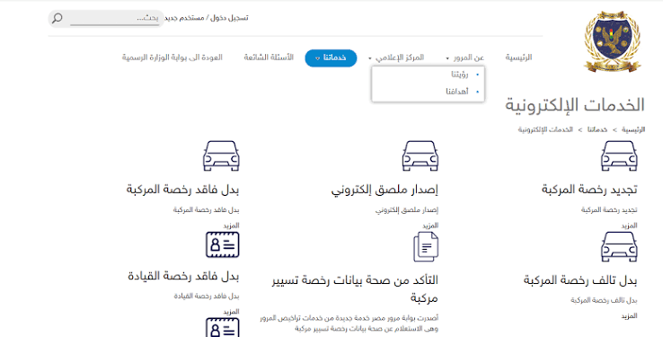Screen dimensions: 663x337
Task: Click the partially visible ID card icon at bottom
Action: pos(223,327)
